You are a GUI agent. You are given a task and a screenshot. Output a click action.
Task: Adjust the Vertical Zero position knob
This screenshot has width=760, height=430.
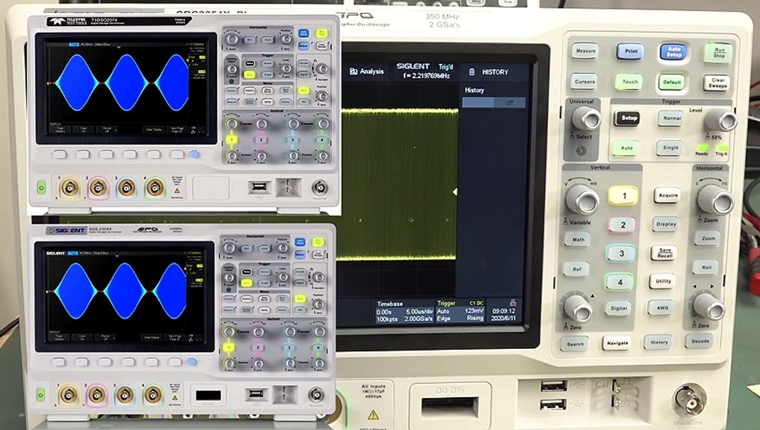(578, 308)
